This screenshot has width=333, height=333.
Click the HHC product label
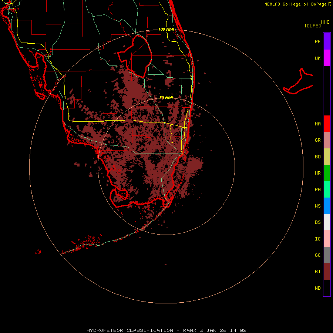(x=325, y=22)
